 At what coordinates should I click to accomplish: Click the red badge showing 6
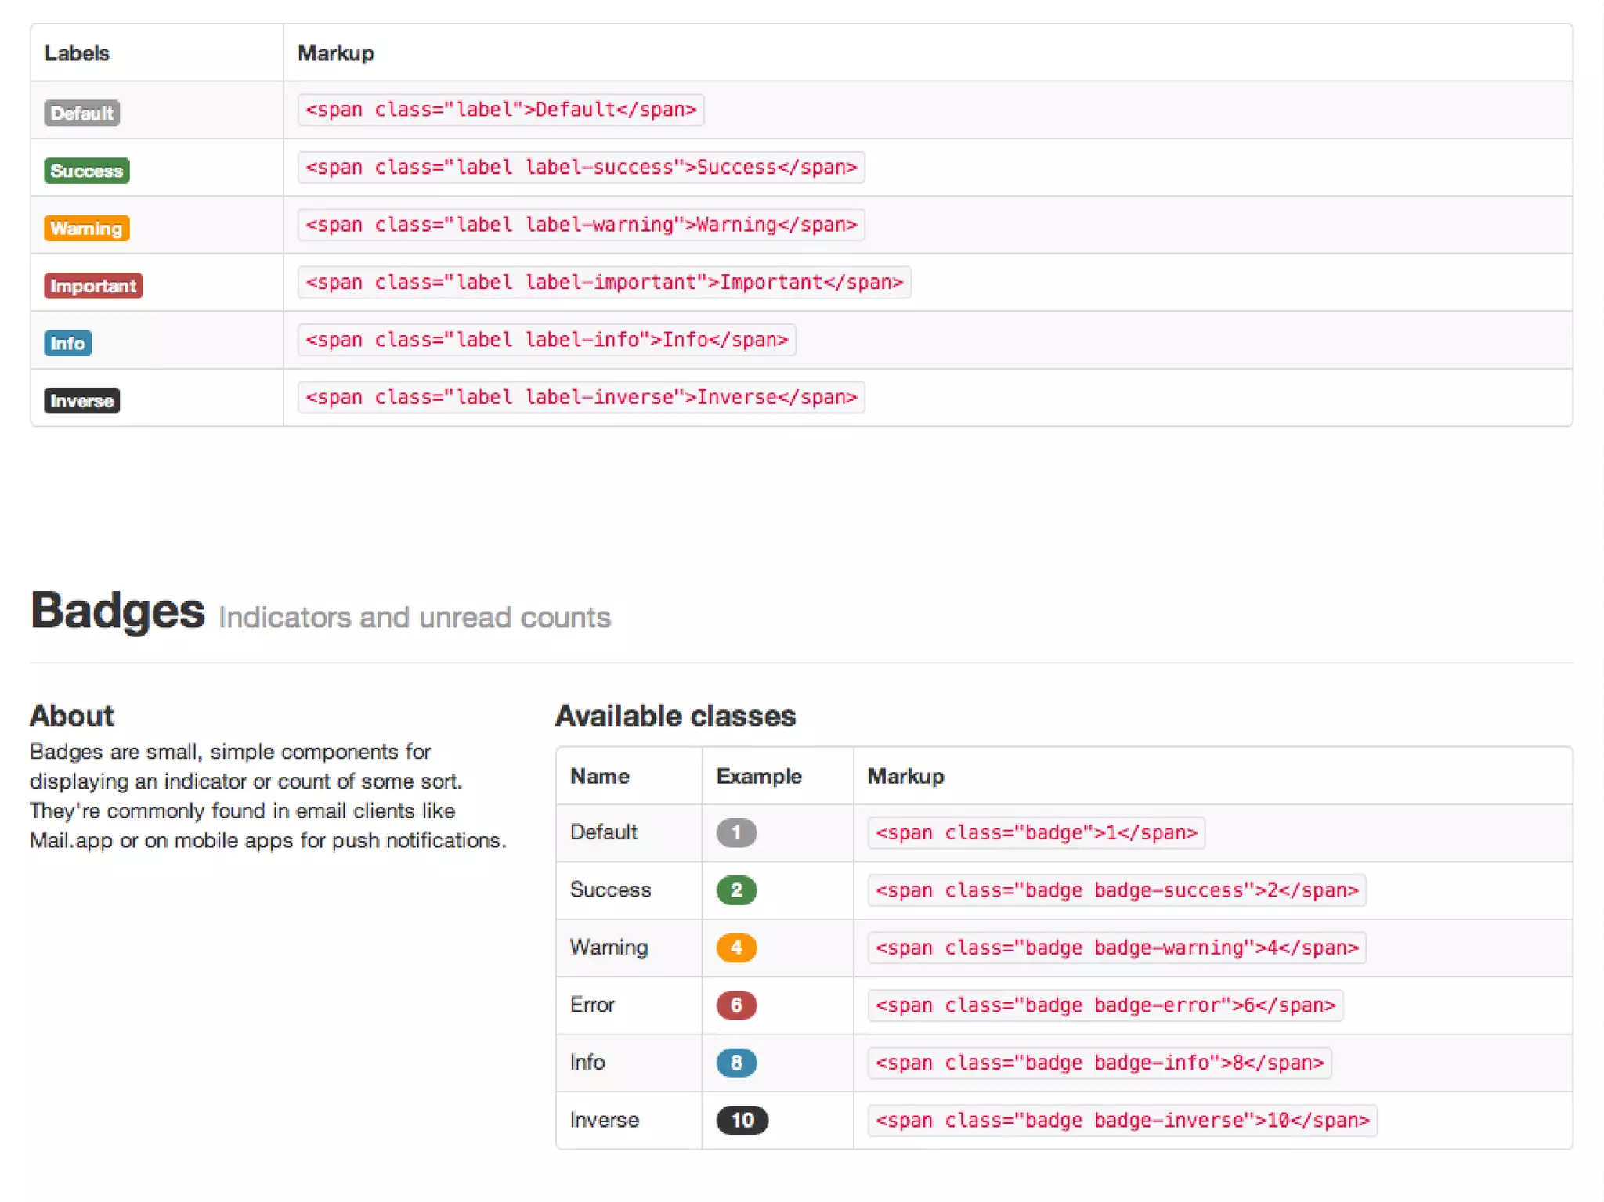point(735,1005)
